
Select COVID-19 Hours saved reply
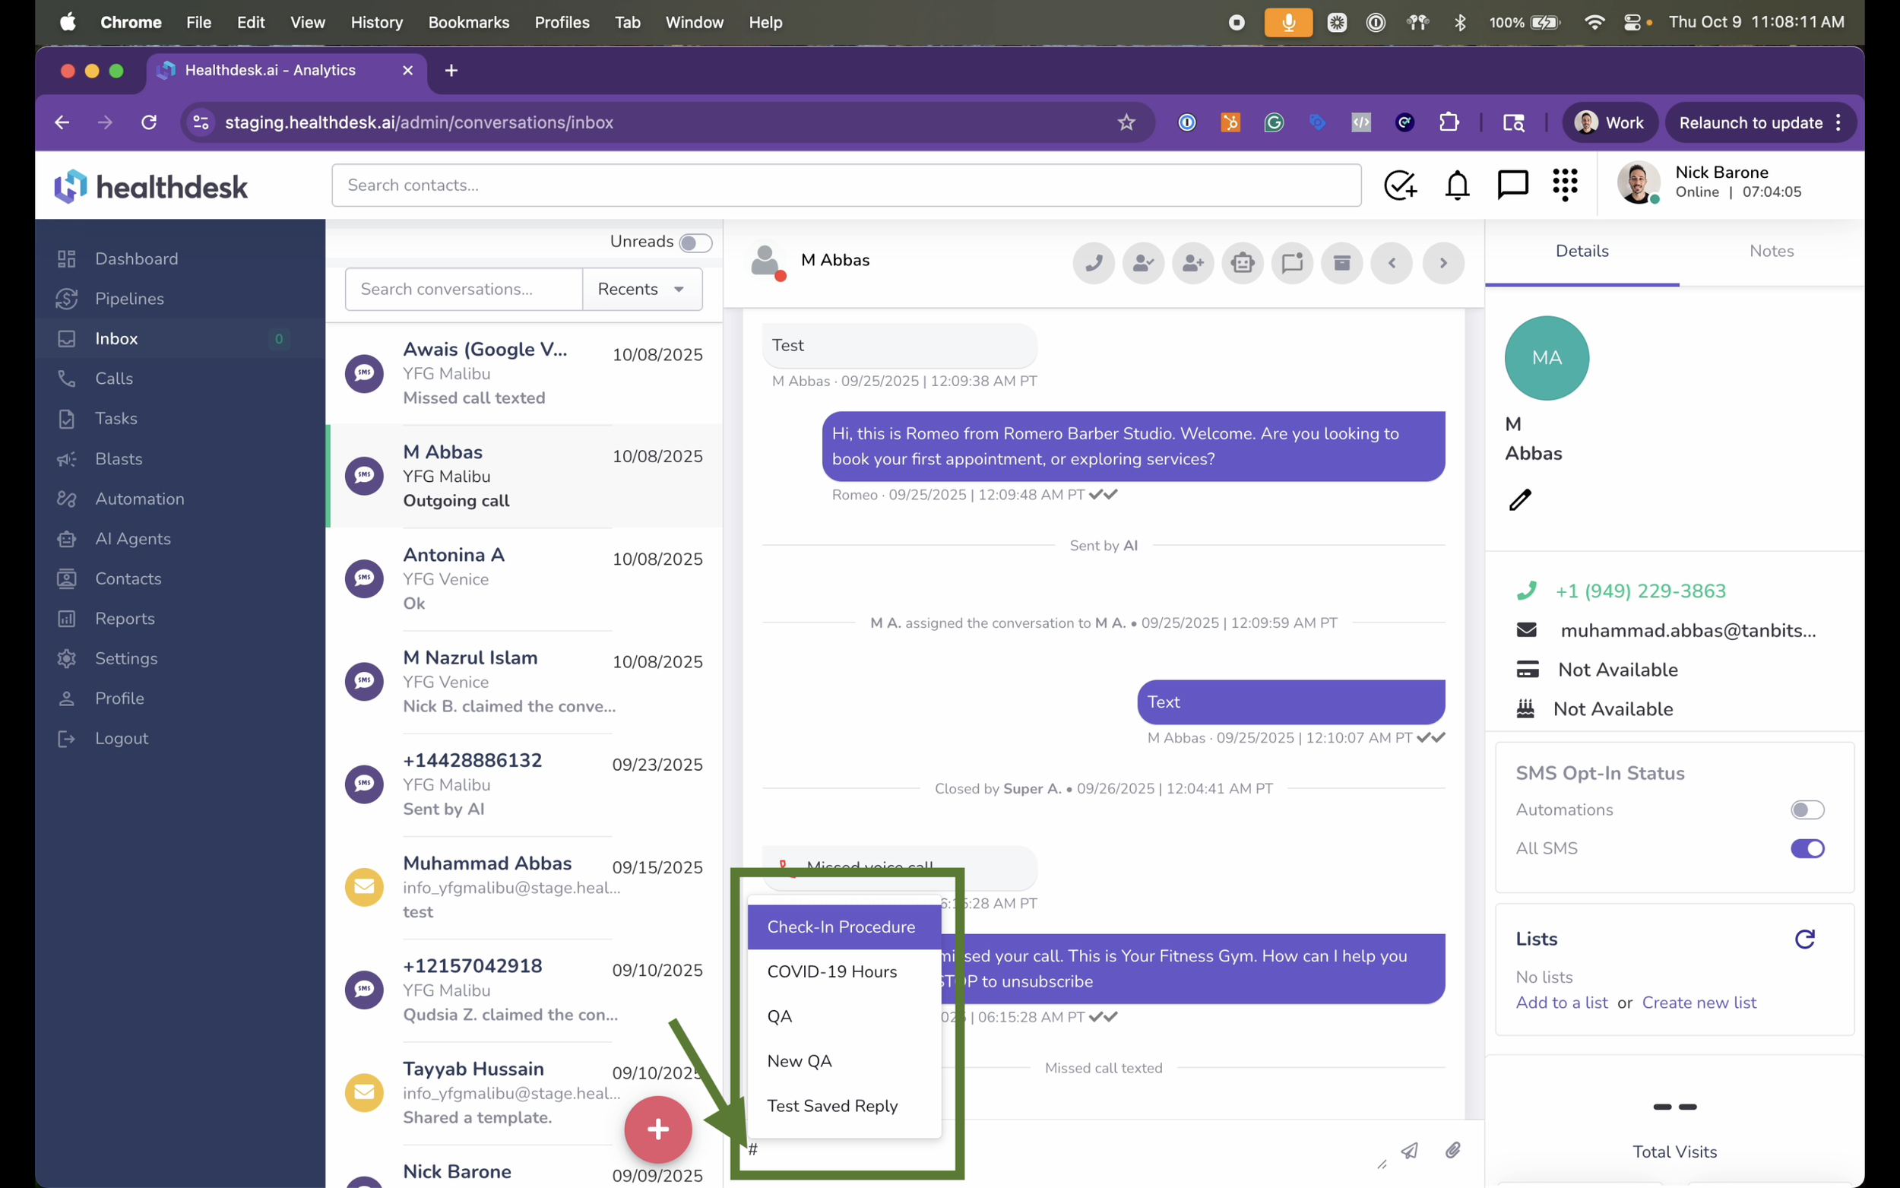click(831, 972)
